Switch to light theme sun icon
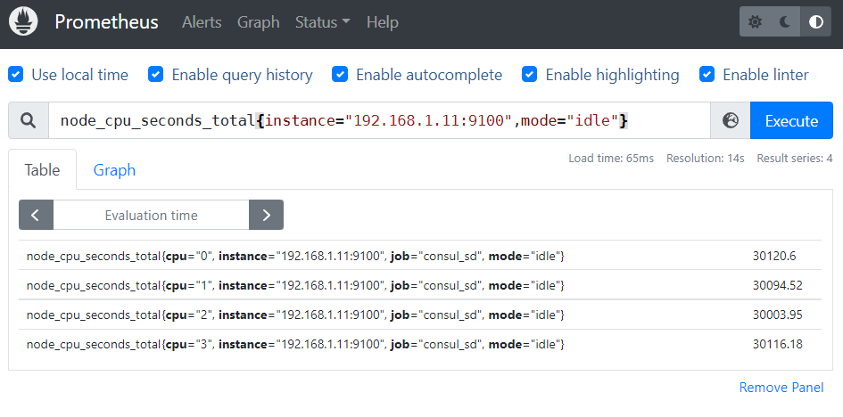 [755, 22]
